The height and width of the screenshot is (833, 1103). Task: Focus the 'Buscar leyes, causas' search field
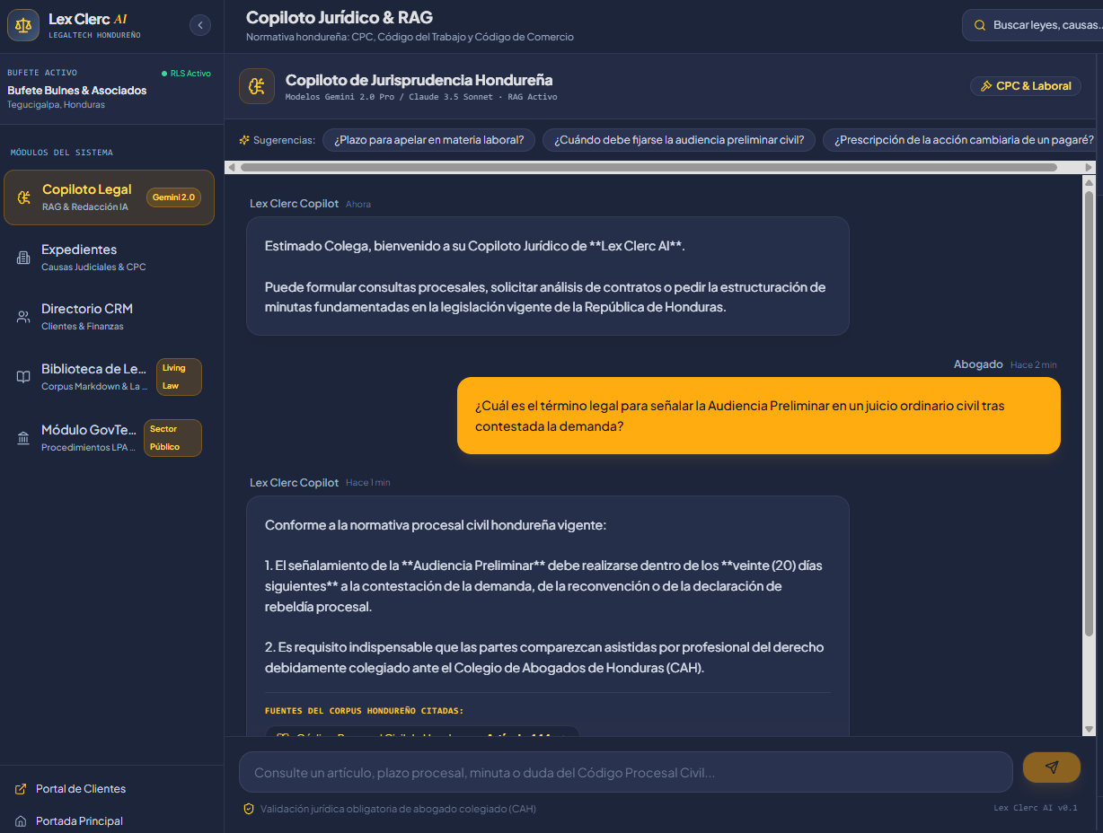click(x=1033, y=25)
